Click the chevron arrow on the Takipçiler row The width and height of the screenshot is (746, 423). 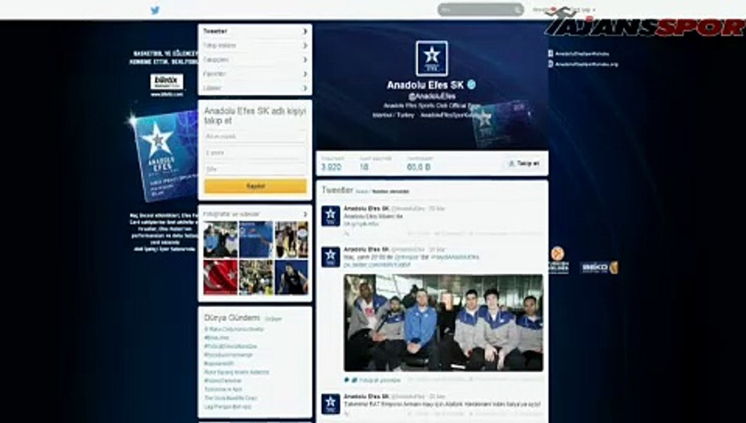coord(305,59)
